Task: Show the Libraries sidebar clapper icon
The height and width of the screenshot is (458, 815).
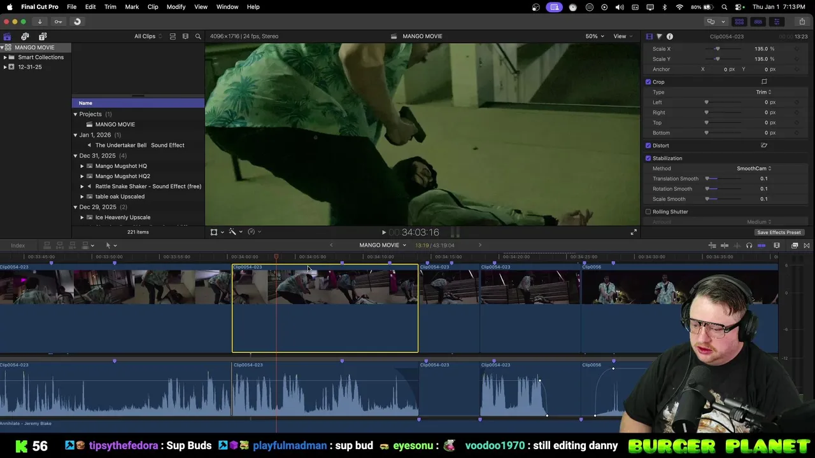Action: [7, 36]
